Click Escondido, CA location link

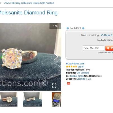pyautogui.click(x=84, y=79)
